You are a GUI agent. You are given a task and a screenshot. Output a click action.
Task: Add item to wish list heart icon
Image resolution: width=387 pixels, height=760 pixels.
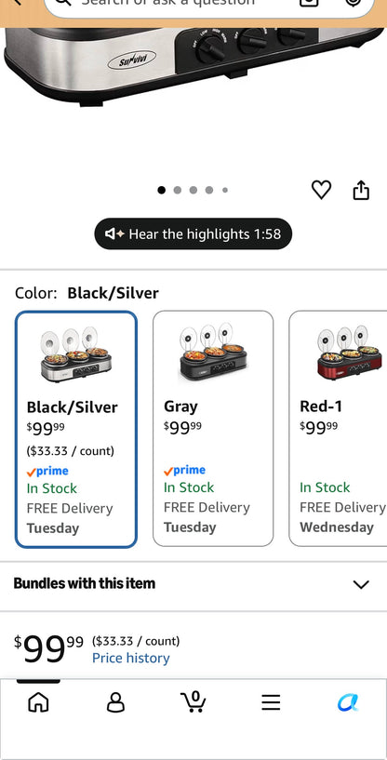(321, 190)
